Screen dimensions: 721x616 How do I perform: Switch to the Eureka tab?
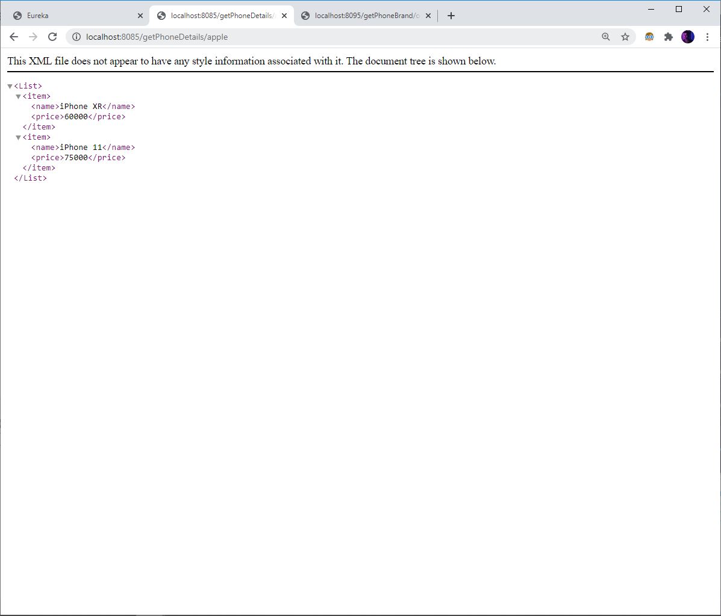(x=76, y=16)
